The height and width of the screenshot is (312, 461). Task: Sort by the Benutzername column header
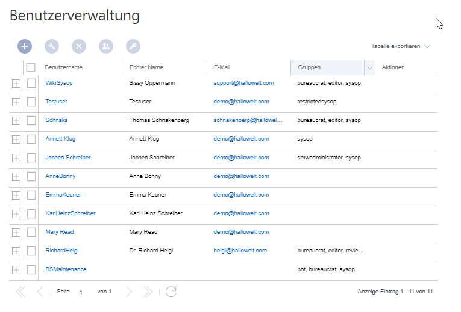[x=63, y=67]
